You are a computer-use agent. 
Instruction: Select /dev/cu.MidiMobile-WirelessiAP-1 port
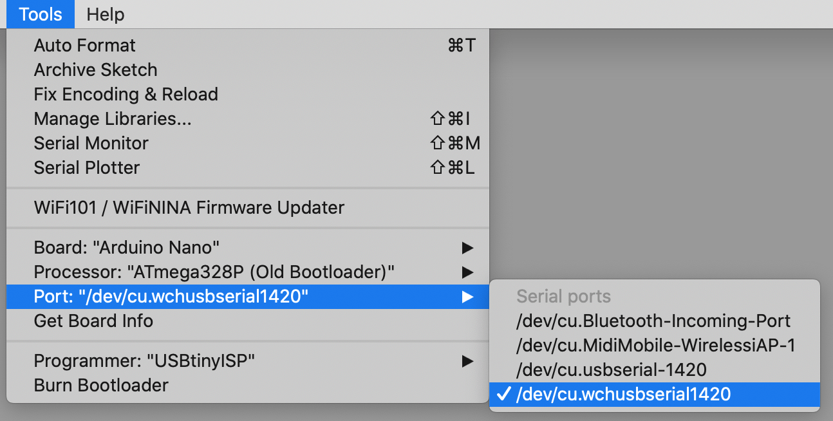click(655, 346)
